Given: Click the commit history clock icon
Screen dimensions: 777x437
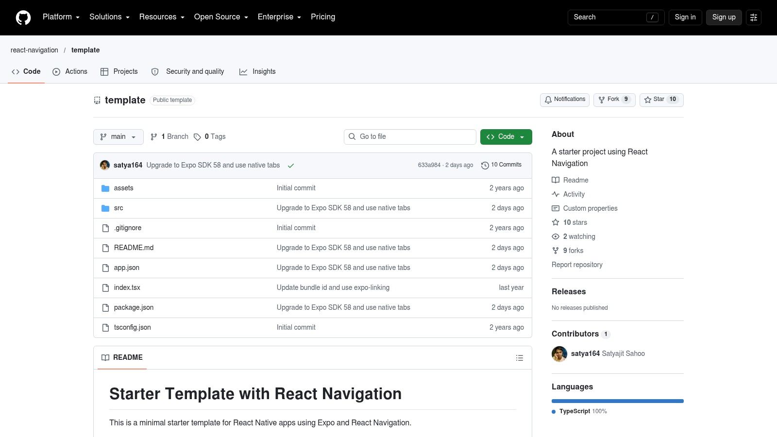Looking at the screenshot, I should click(485, 166).
